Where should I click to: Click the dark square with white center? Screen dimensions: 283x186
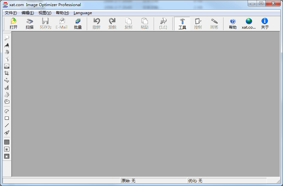[7, 156]
